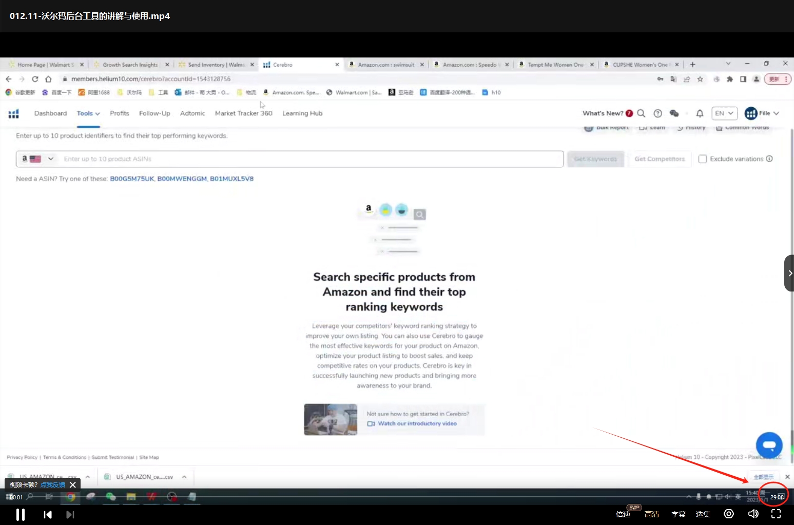Pause the video playback
The width and height of the screenshot is (794, 525).
(21, 514)
